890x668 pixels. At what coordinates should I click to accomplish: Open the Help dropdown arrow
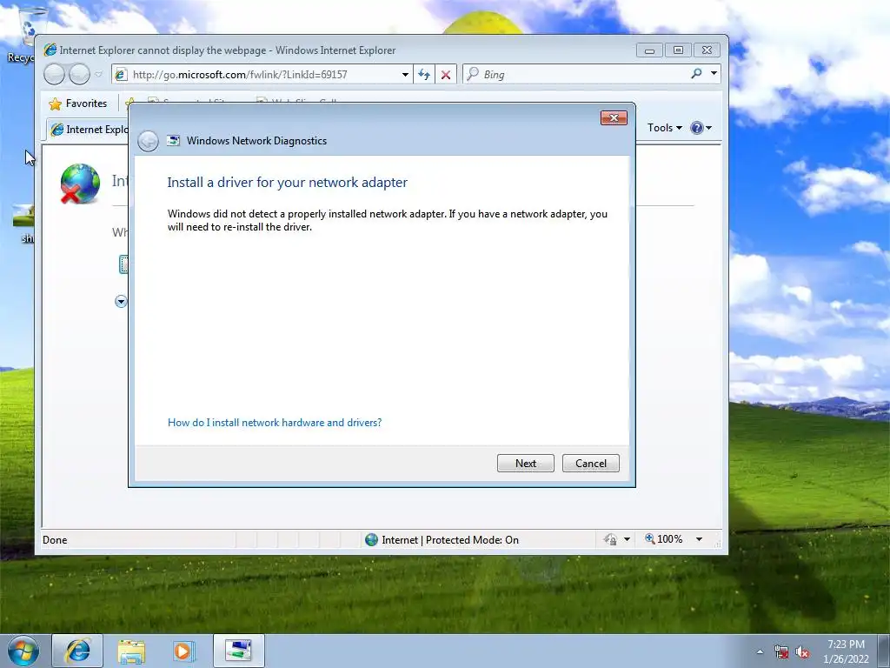tap(708, 128)
